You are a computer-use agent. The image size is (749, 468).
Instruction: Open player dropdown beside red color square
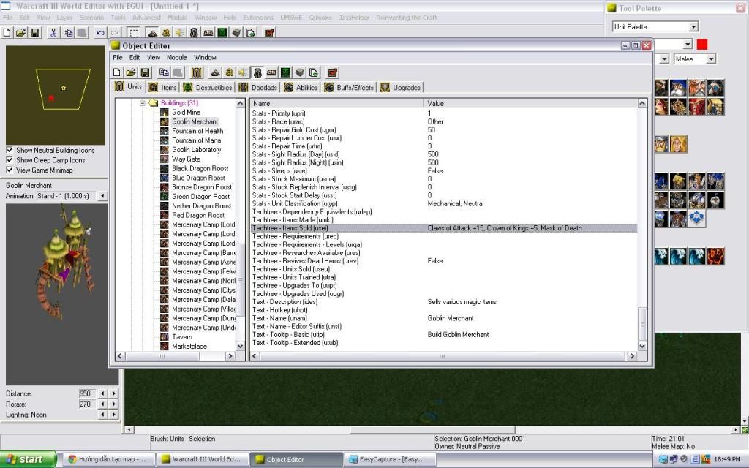pos(688,45)
